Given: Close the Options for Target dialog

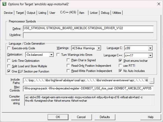Looking at the screenshot, I should 159,4.
